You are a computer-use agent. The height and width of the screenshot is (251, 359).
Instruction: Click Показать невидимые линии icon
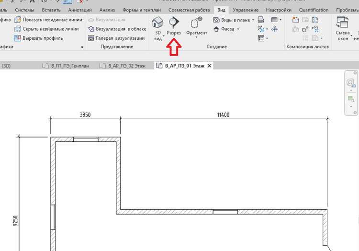click(18, 20)
